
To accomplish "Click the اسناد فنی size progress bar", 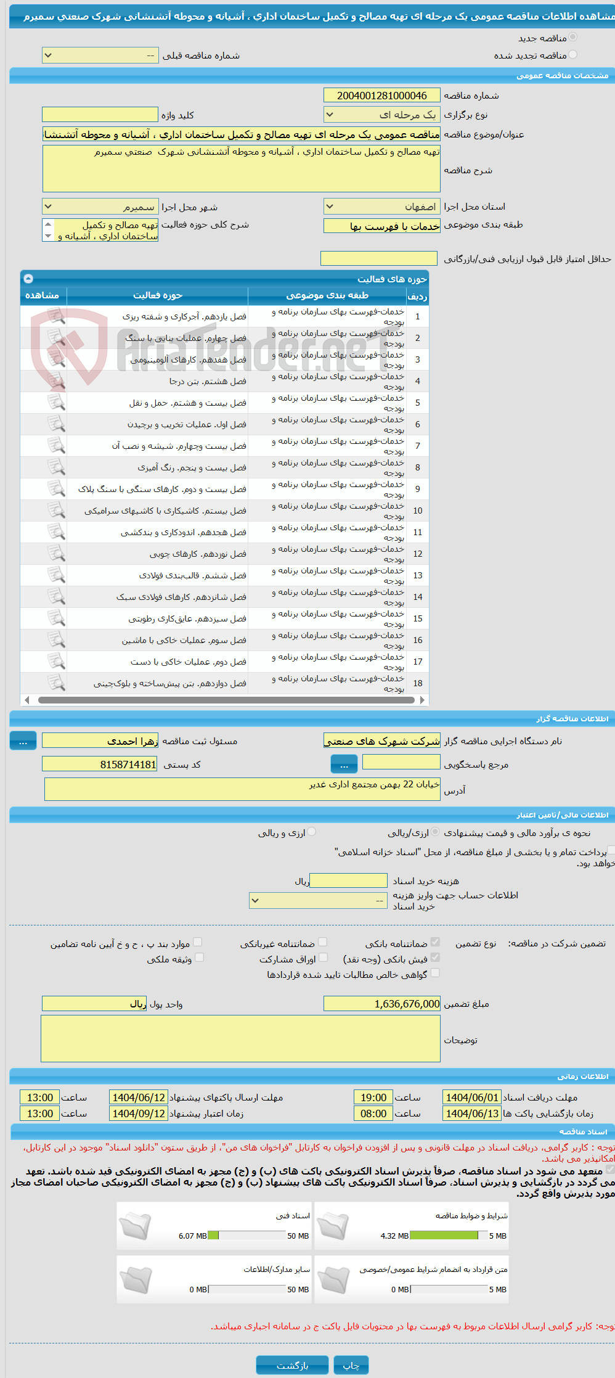I will tap(248, 1236).
